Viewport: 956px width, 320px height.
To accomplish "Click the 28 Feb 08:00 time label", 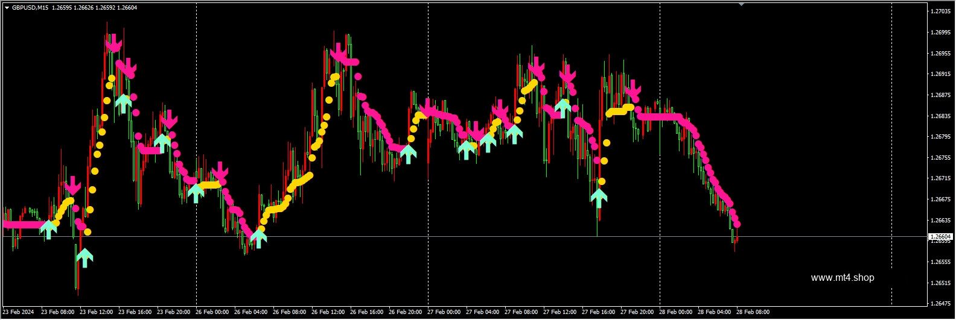I will coord(753,312).
